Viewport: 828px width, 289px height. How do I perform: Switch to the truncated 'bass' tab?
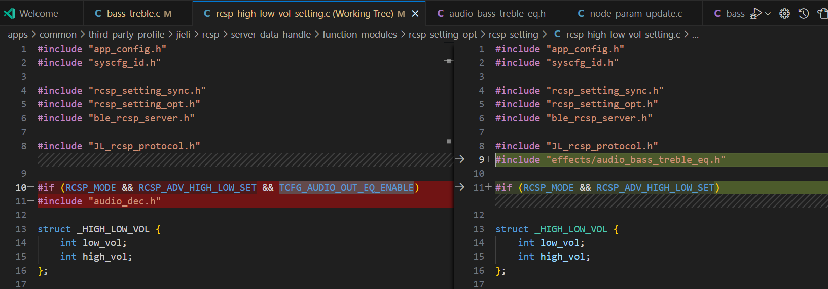tap(729, 14)
